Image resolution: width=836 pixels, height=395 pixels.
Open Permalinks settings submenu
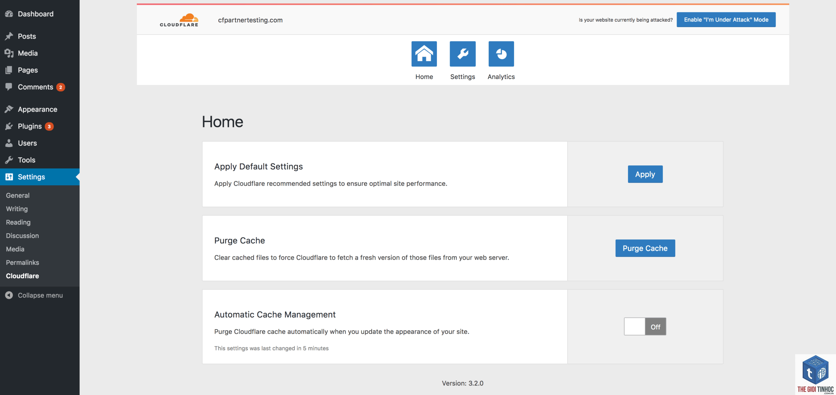tap(22, 262)
